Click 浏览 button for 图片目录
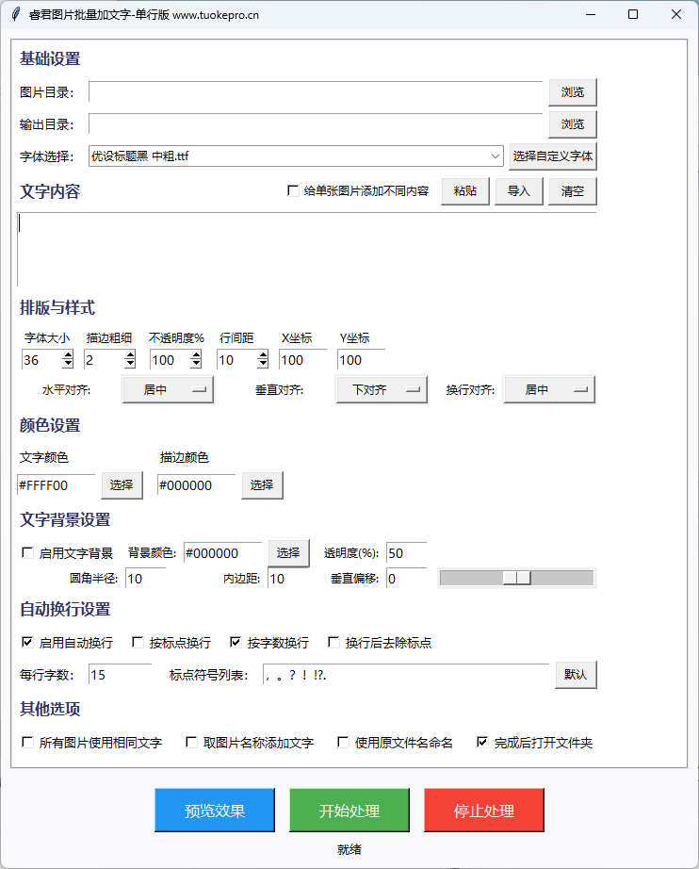This screenshot has width=699, height=869. (573, 92)
